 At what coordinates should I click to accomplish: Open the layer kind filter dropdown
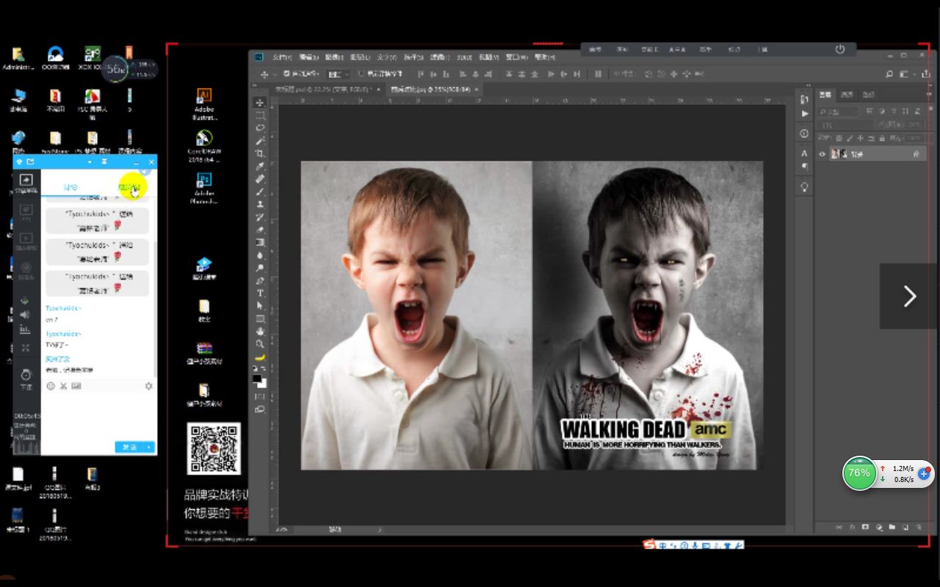839,112
